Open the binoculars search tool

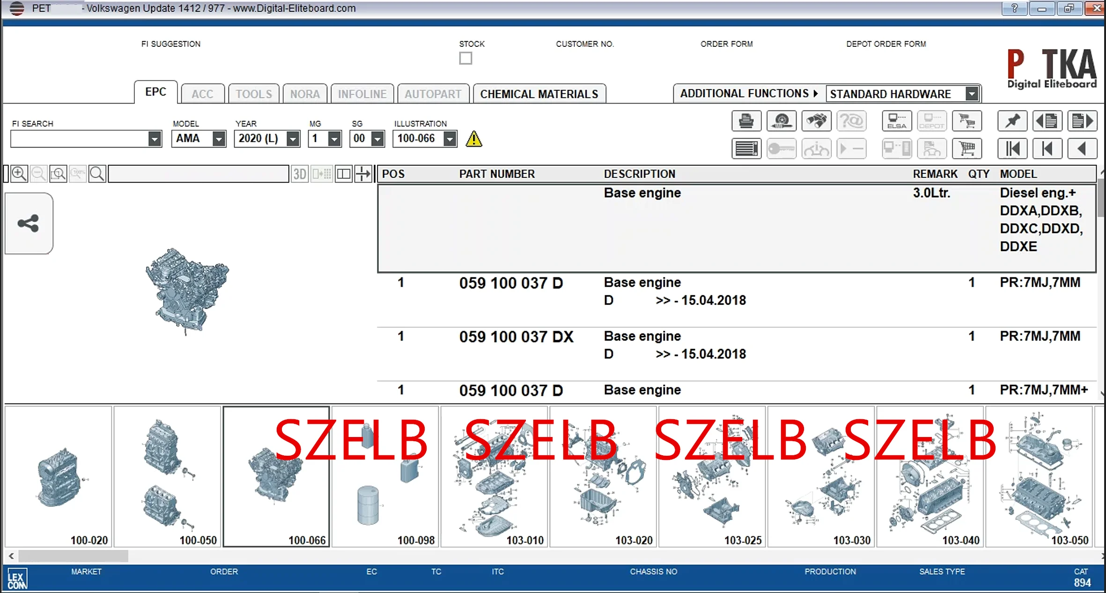(x=816, y=121)
